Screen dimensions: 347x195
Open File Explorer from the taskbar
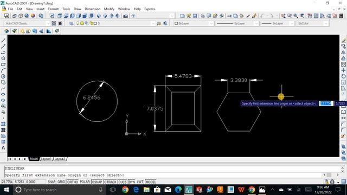(146, 190)
